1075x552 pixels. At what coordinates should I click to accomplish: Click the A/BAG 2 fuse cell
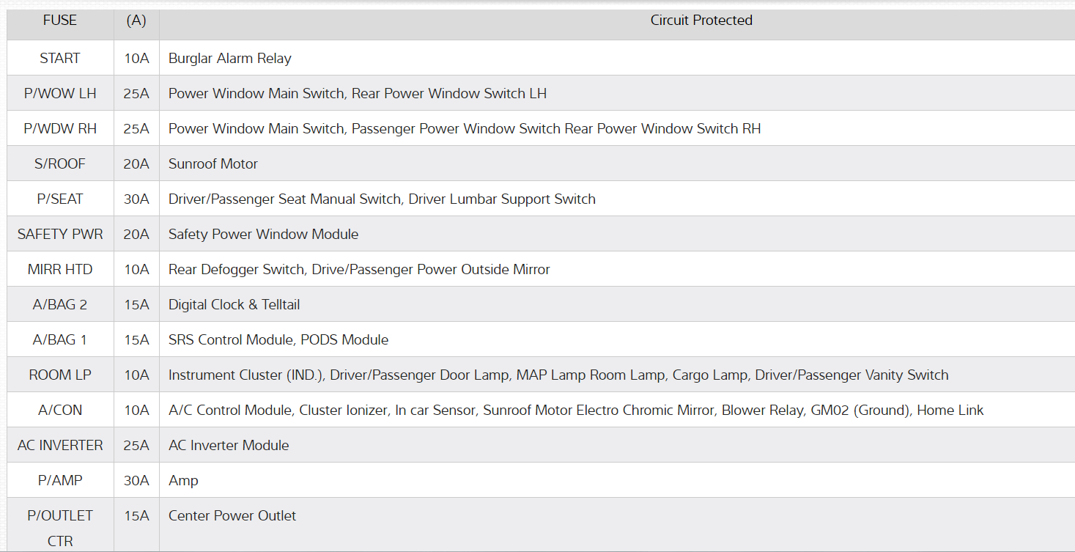[60, 305]
